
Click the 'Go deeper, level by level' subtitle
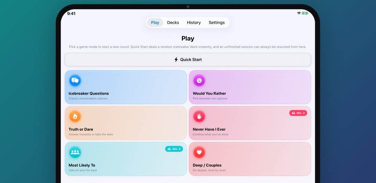[209, 170]
